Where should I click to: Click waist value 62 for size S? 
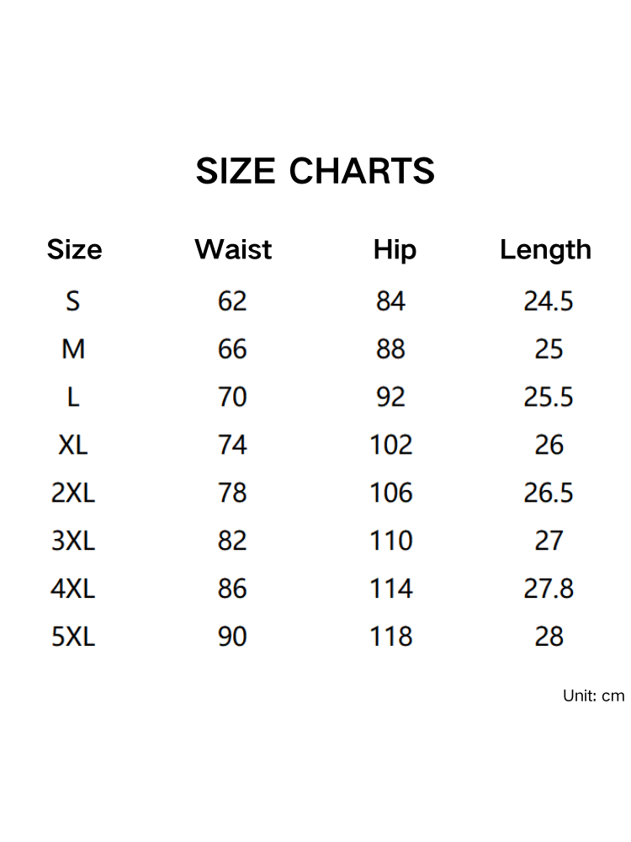tap(232, 301)
